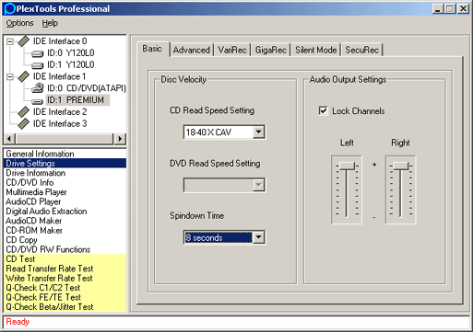Select IDE Interface 1 in the tree
Viewport: 473px width, 332px height.
point(59,76)
